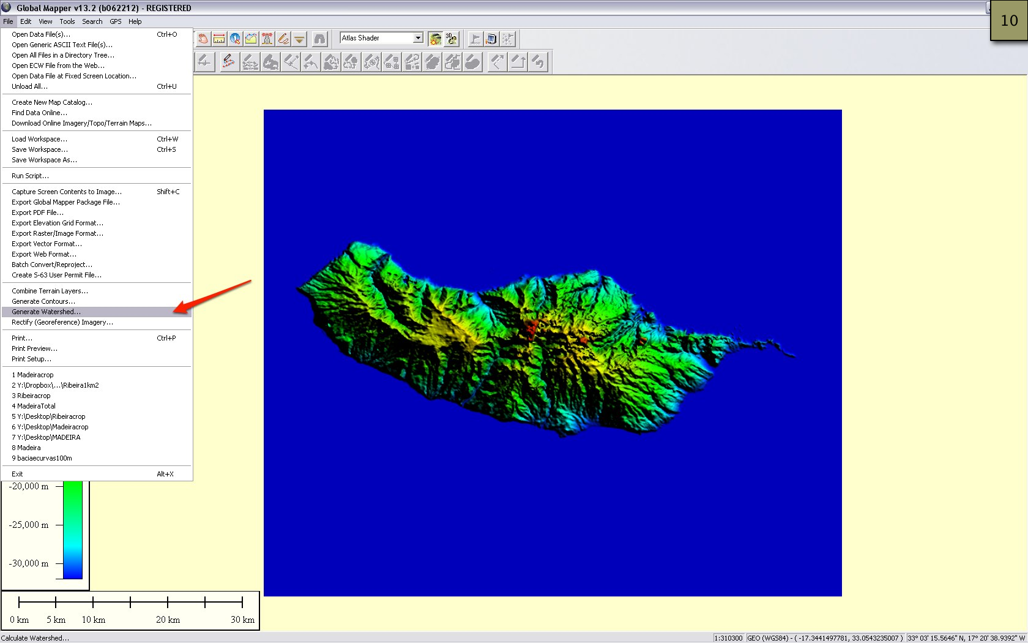Open the 3D view
This screenshot has width=1028, height=643.
coord(452,39)
